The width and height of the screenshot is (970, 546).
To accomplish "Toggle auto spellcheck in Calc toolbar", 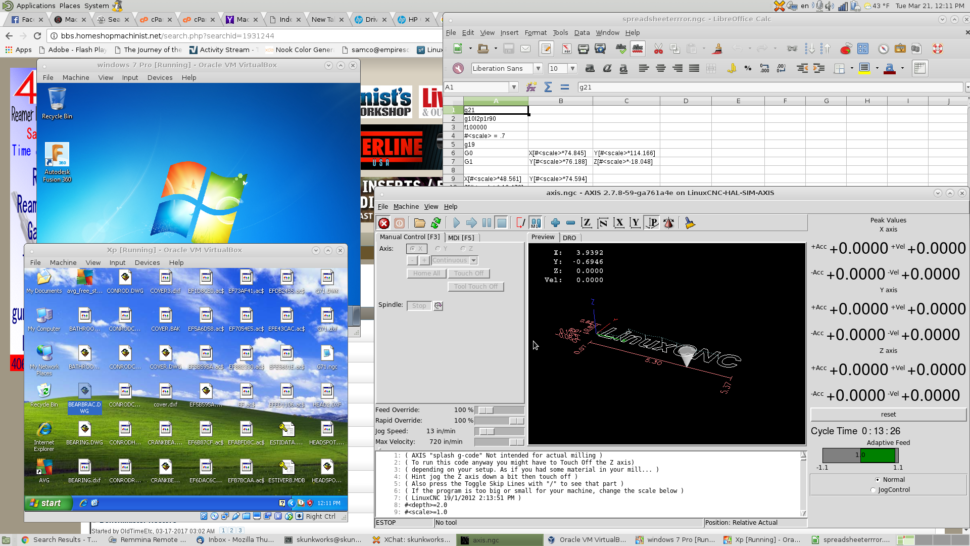I will [638, 49].
